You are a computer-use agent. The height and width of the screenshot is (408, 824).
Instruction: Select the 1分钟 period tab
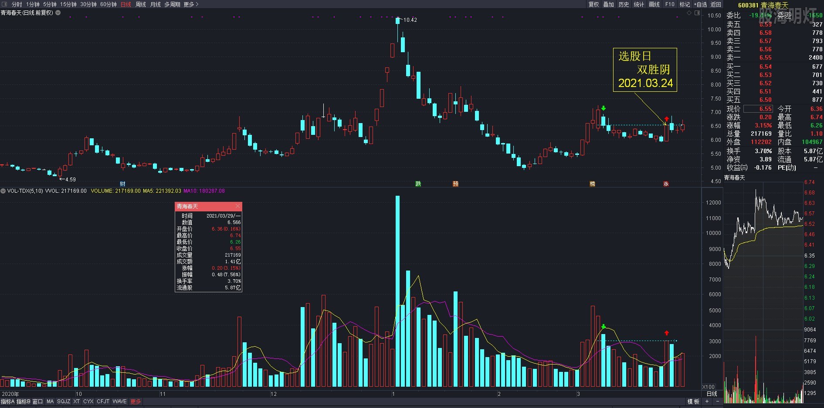pyautogui.click(x=33, y=4)
